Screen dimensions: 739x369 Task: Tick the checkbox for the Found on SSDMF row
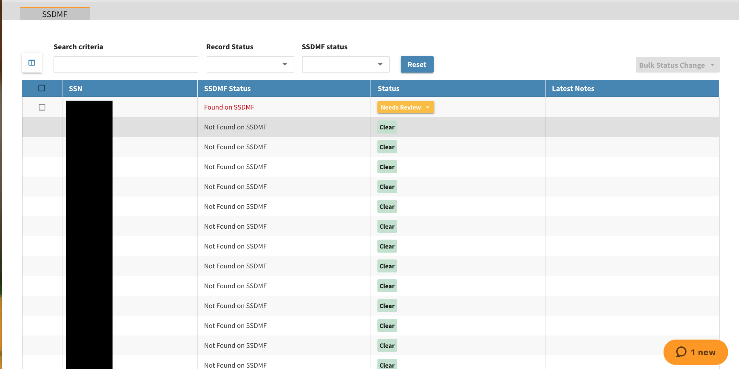coord(42,107)
